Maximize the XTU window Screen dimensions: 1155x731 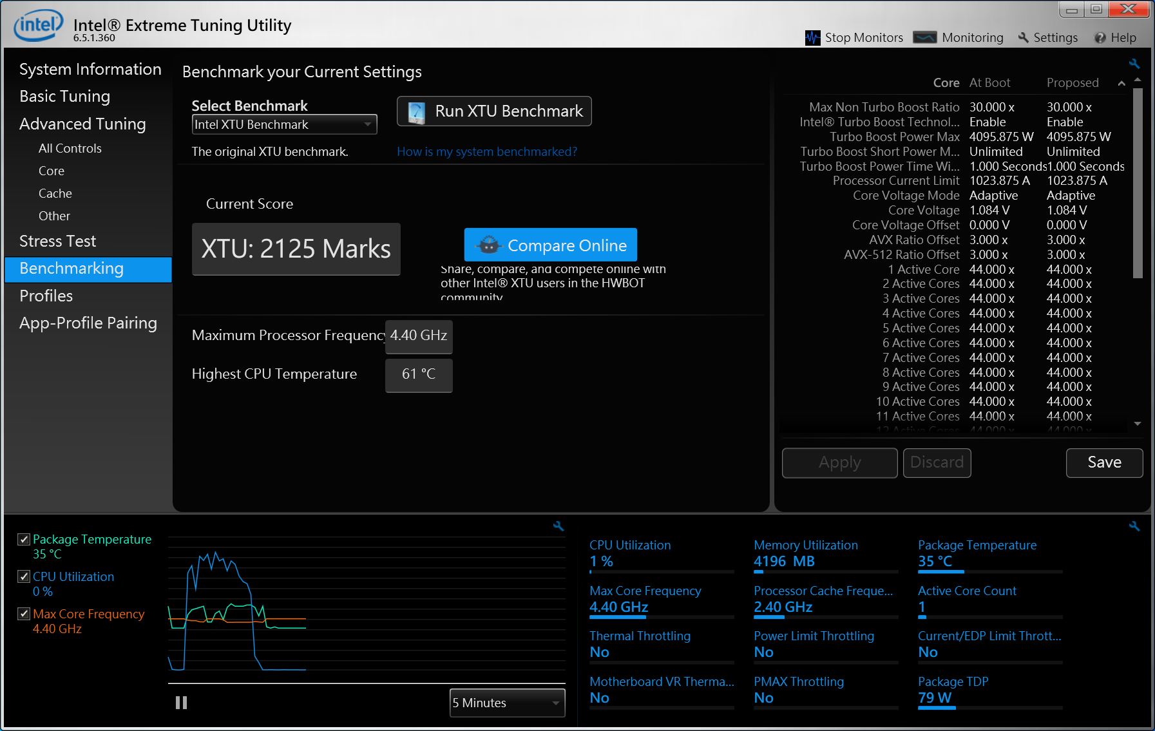pyautogui.click(x=1096, y=9)
